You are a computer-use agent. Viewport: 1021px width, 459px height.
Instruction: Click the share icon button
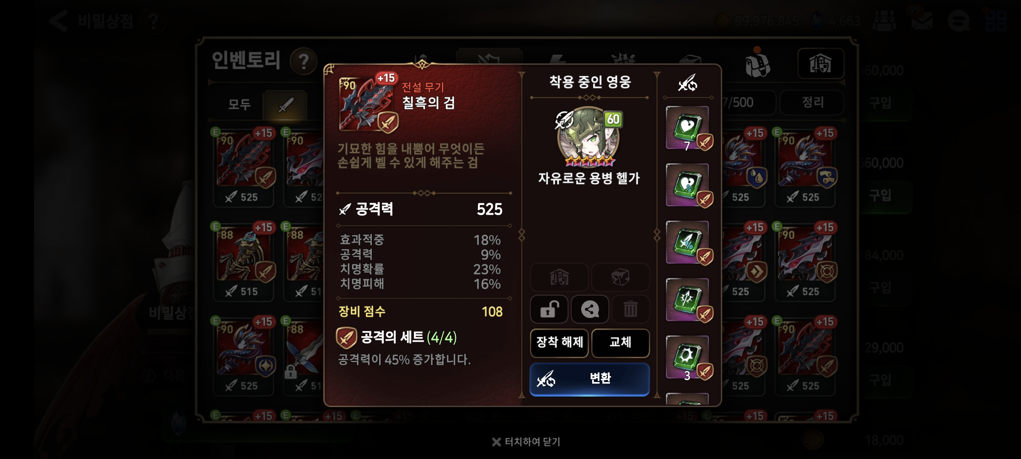(x=590, y=309)
